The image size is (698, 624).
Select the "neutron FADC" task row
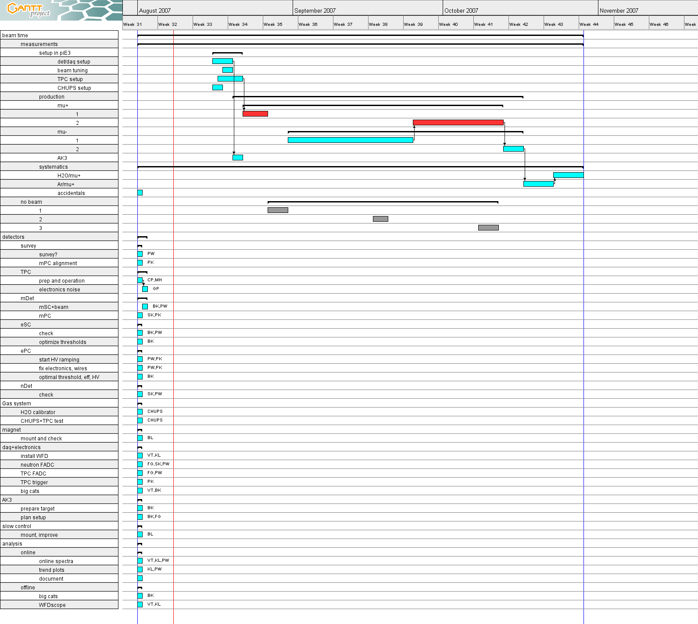(x=37, y=465)
